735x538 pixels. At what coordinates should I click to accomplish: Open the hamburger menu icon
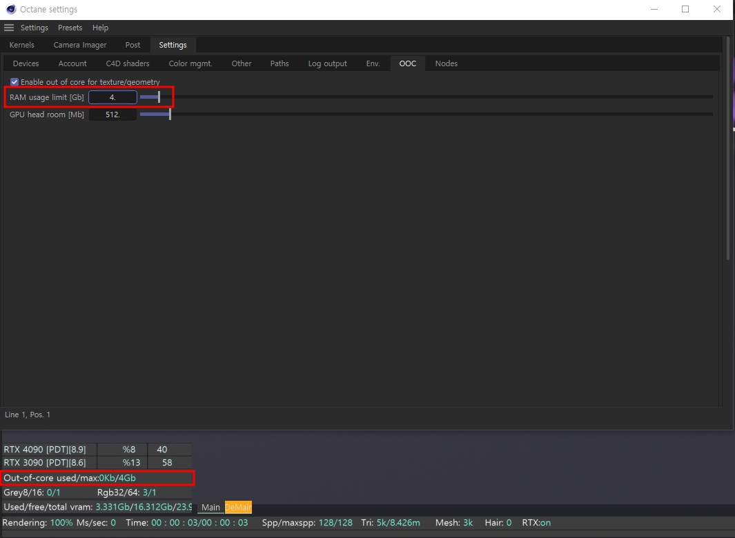coord(9,28)
